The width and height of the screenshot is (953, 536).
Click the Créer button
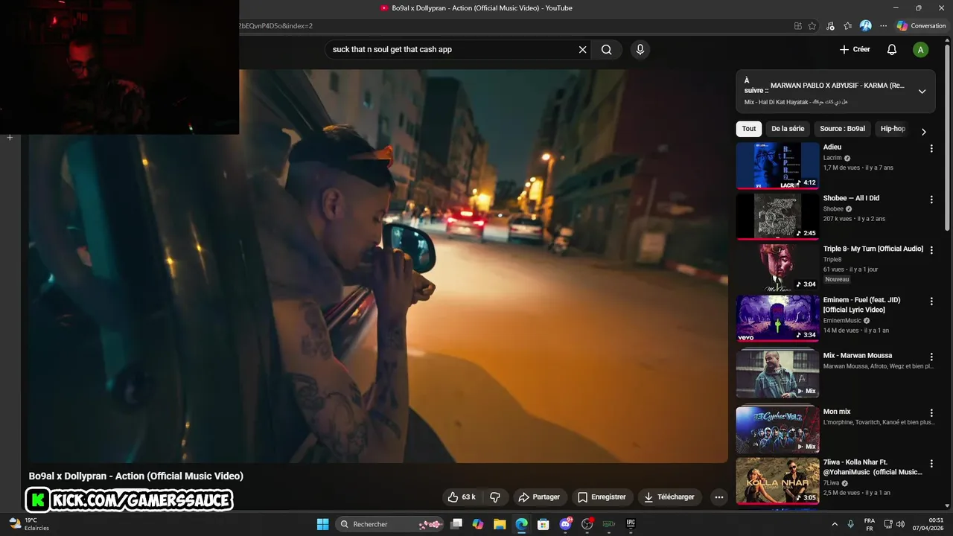(855, 50)
